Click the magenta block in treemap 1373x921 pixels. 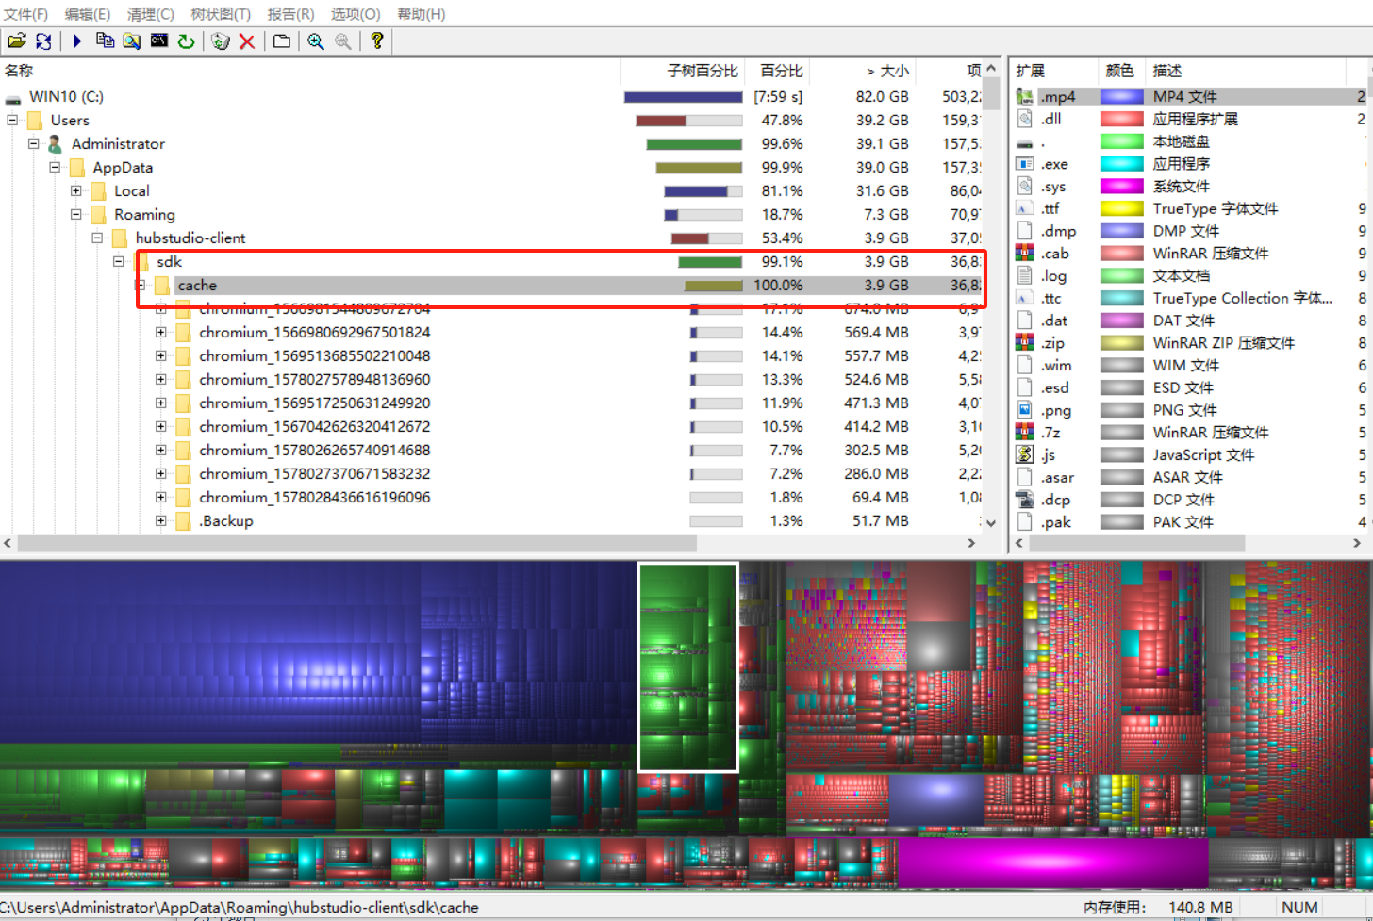(1051, 862)
